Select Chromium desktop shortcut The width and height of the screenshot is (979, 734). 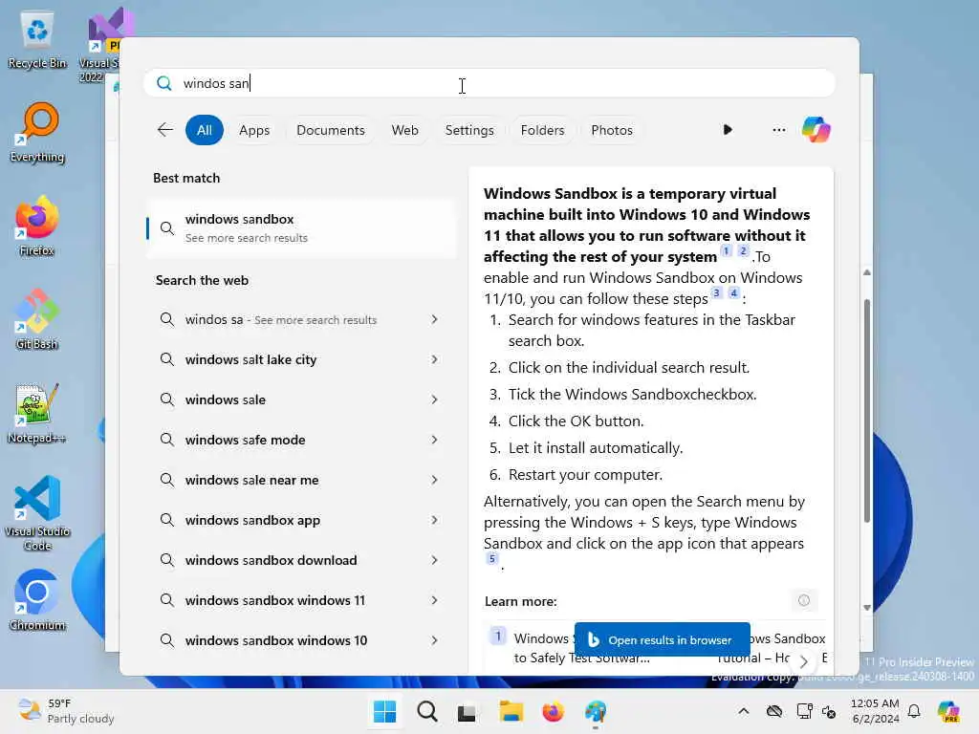pyautogui.click(x=37, y=600)
